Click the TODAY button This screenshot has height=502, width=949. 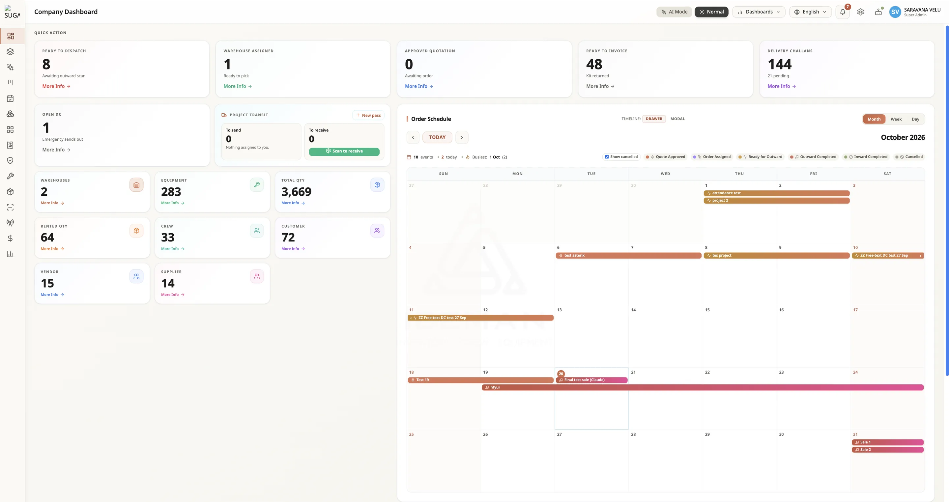point(437,137)
